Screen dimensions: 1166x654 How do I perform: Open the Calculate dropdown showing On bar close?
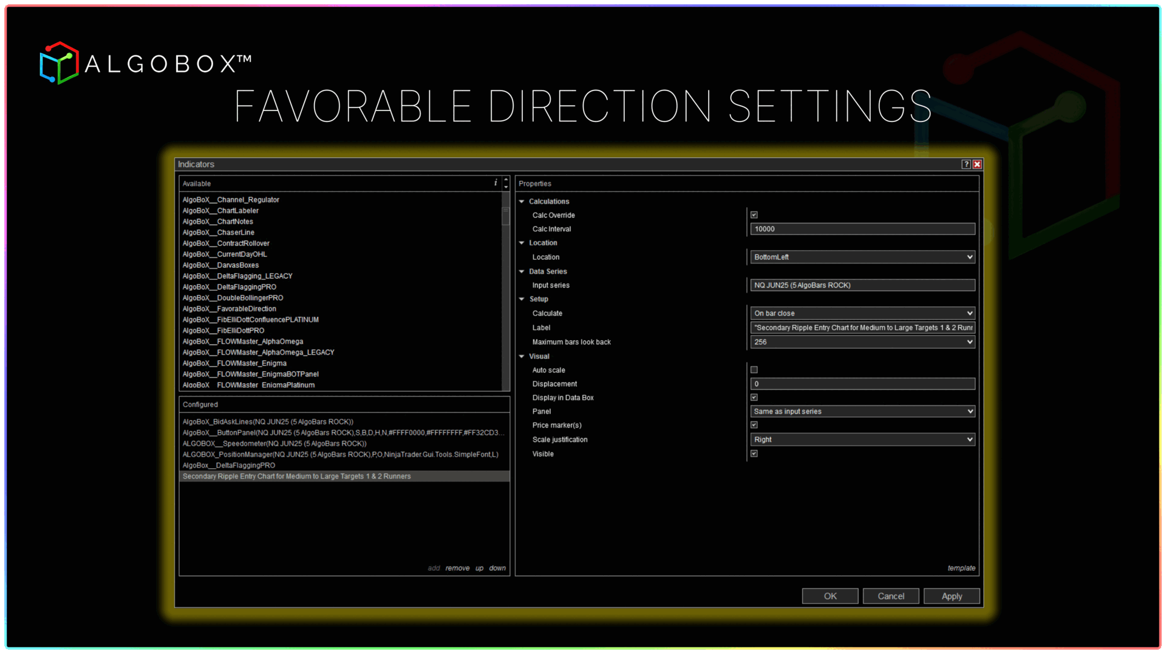tap(862, 313)
